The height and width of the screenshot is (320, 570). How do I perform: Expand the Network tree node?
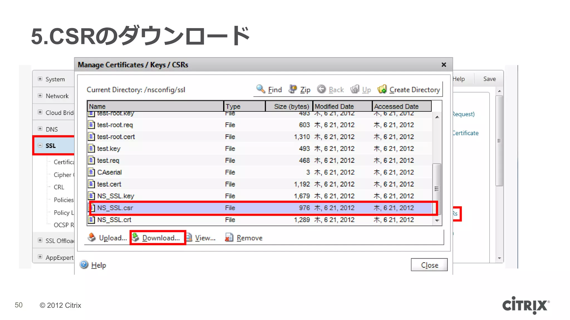[40, 96]
